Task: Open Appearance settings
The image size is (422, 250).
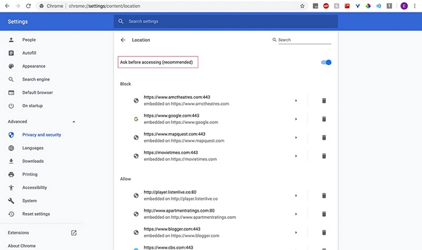Action: pyautogui.click(x=34, y=66)
